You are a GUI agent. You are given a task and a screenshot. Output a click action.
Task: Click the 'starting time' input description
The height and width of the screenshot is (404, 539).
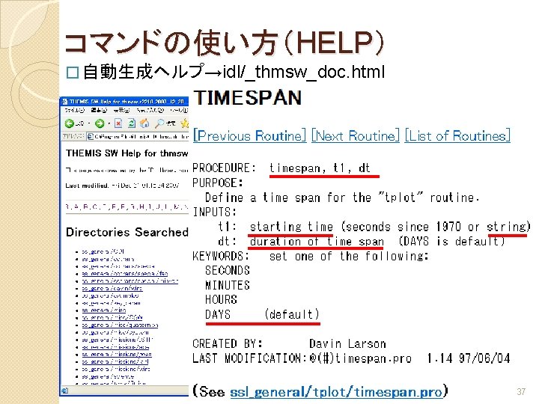291,227
